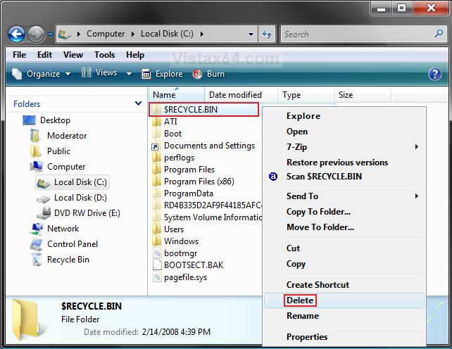Viewport: 452px width, 349px height.
Task: Click the greyed Forward arrow button
Action: pyautogui.click(x=36, y=34)
